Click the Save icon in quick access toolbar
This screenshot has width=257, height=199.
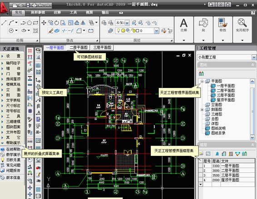tap(28, 5)
